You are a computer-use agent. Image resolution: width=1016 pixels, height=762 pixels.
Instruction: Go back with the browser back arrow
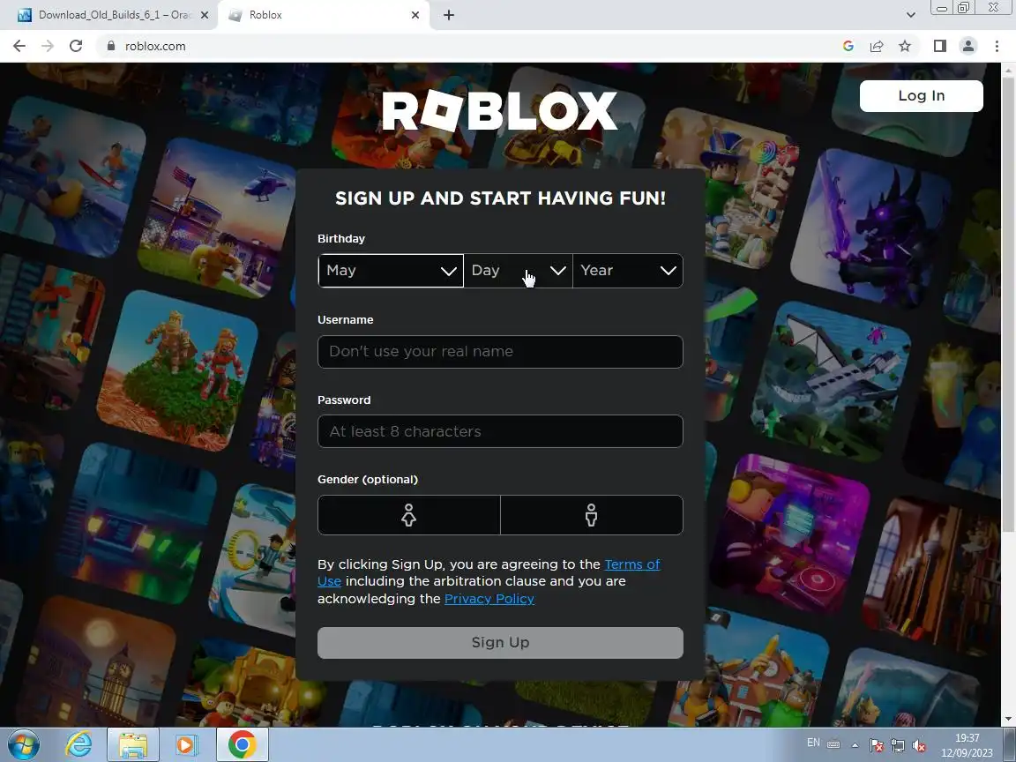[19, 46]
